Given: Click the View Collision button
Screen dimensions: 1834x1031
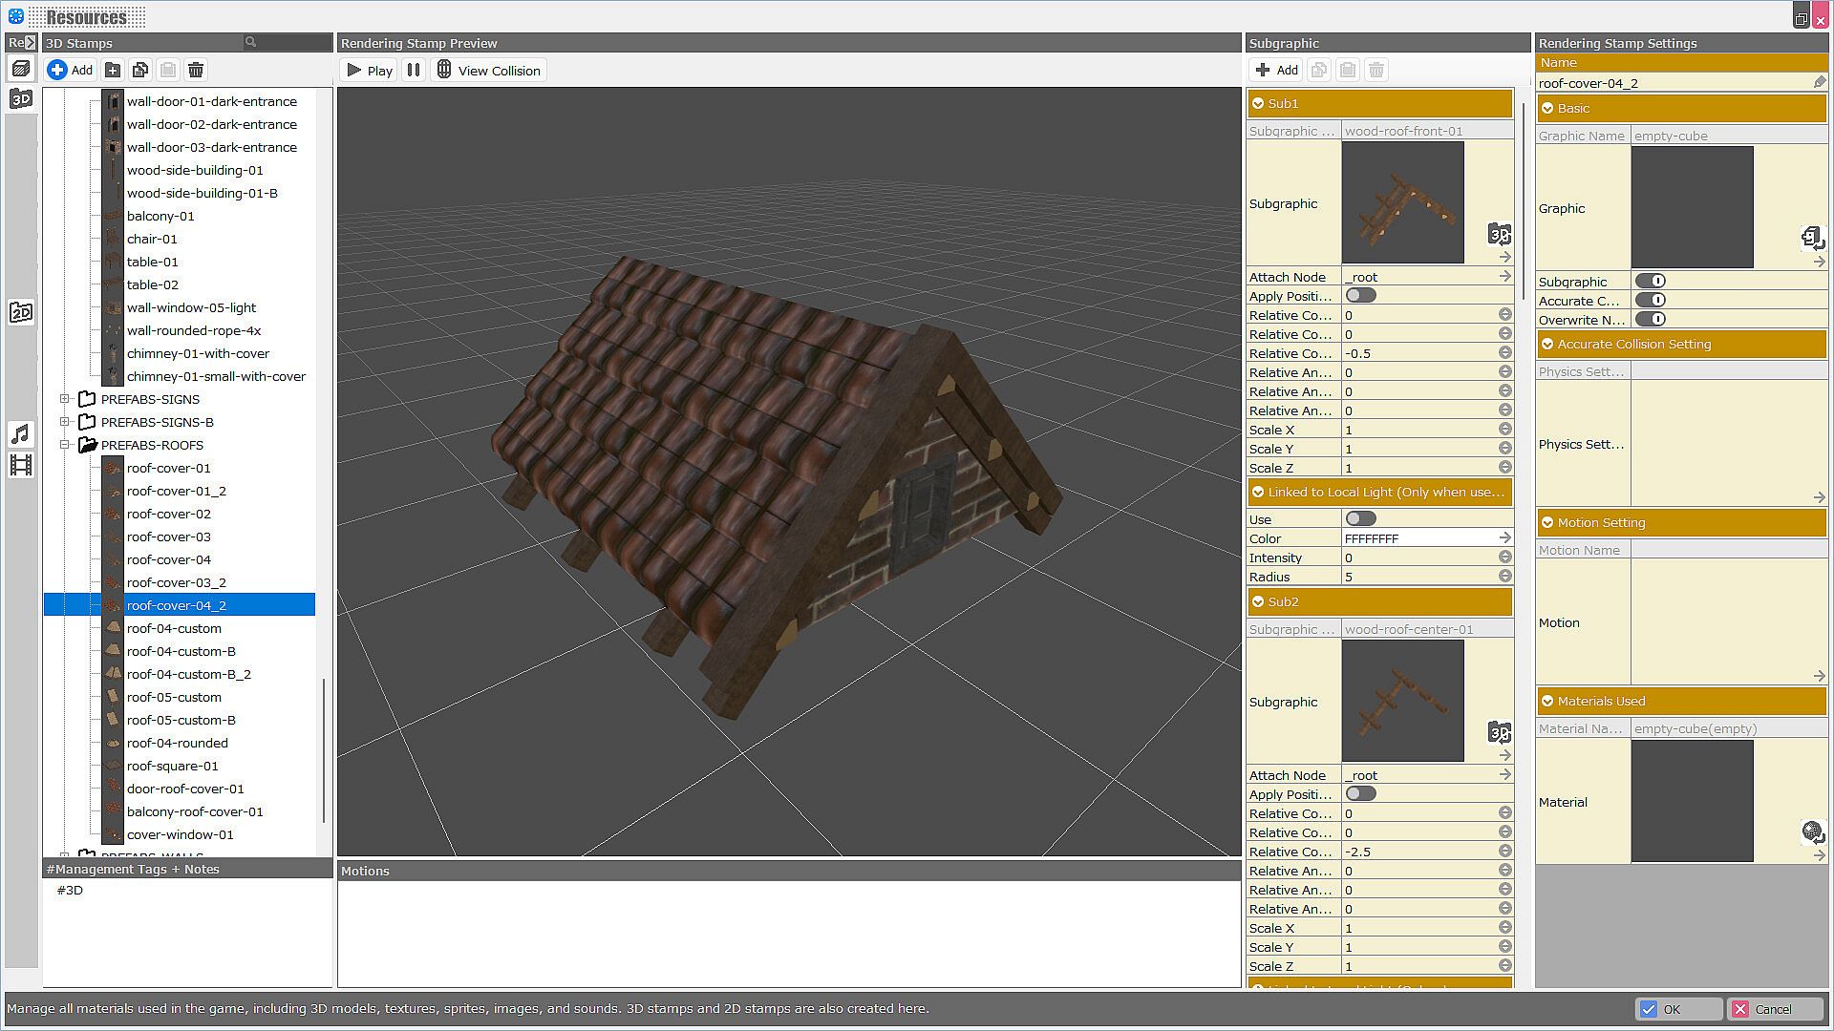Looking at the screenshot, I should (489, 71).
